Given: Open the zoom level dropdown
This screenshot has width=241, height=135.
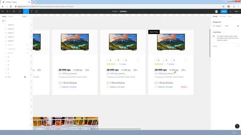Looking at the screenshot, I should click(237, 11).
